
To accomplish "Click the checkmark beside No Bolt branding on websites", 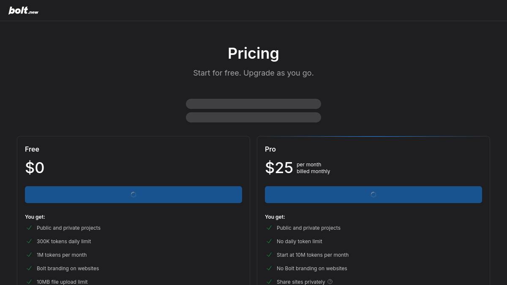I will point(269,268).
